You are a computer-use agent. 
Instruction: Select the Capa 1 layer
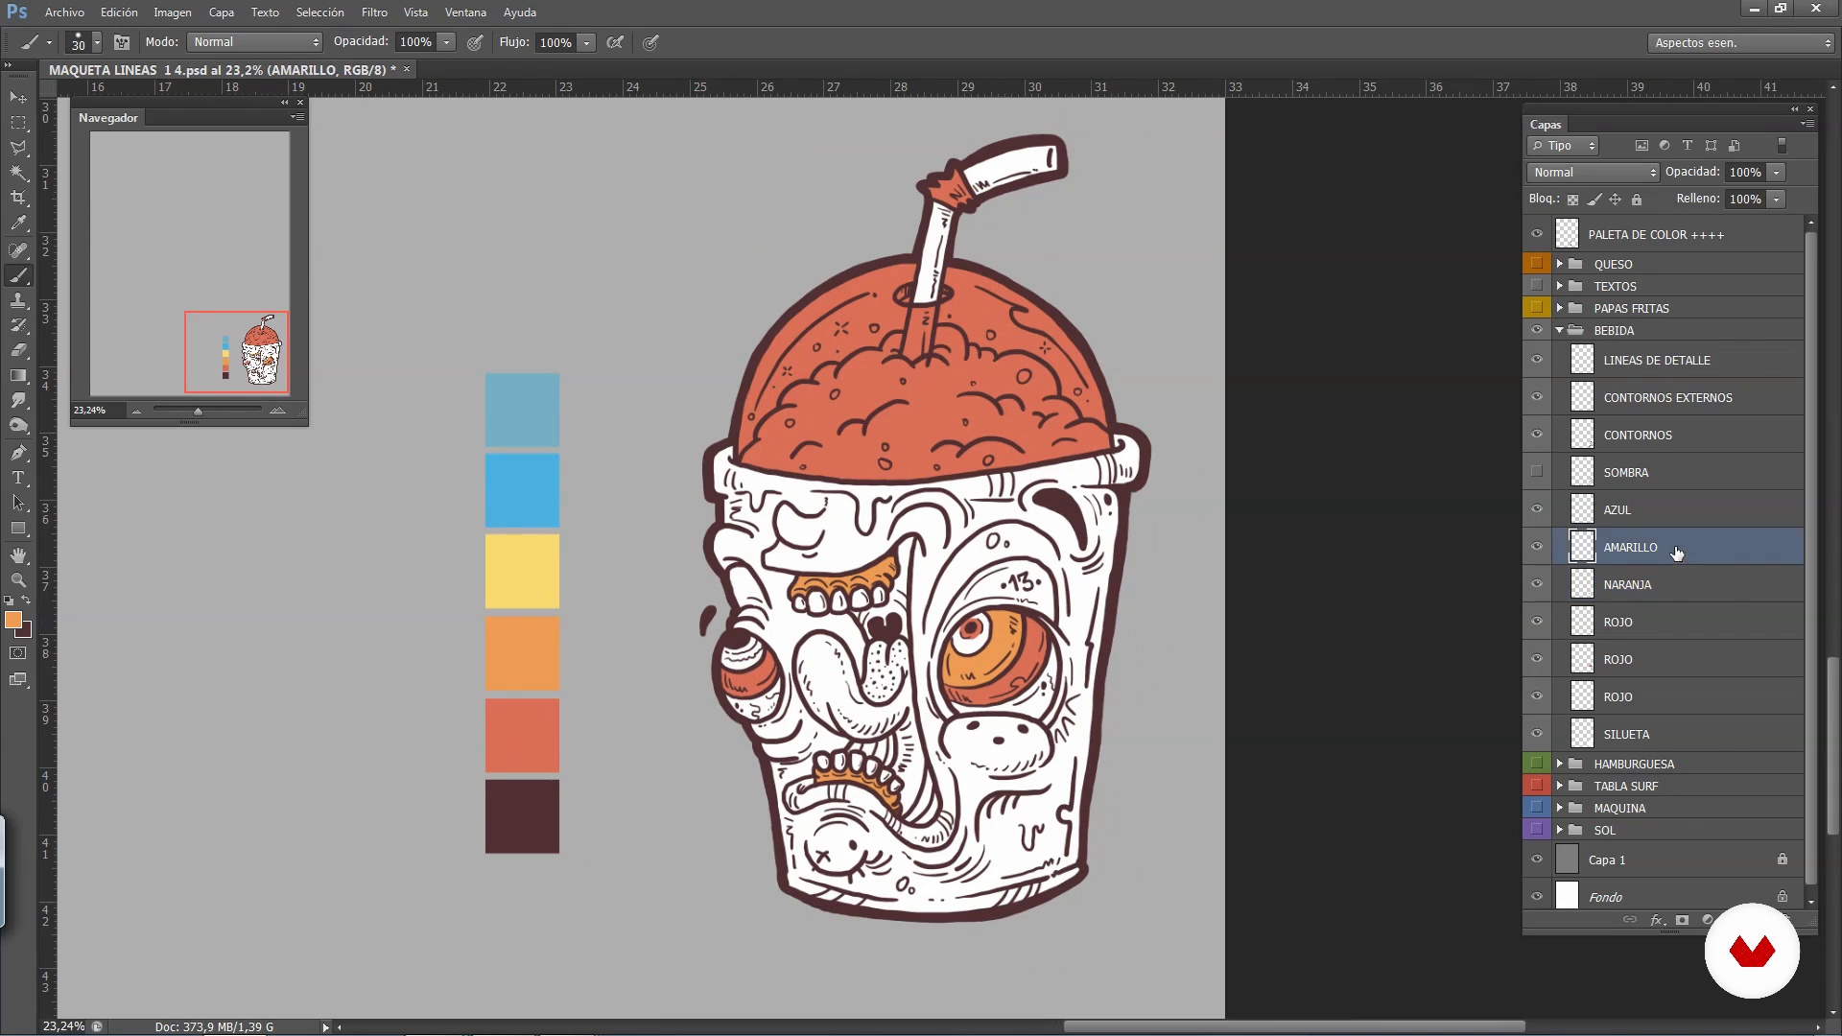[1678, 859]
